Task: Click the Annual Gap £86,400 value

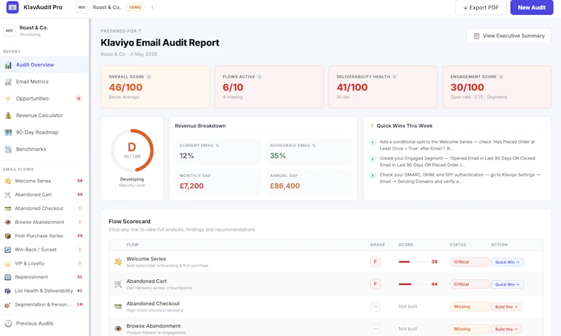Action: [285, 186]
